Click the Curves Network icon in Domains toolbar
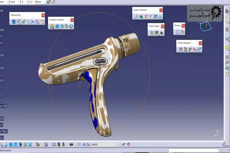Screen dimensions: 230x153 click(x=182, y=32)
